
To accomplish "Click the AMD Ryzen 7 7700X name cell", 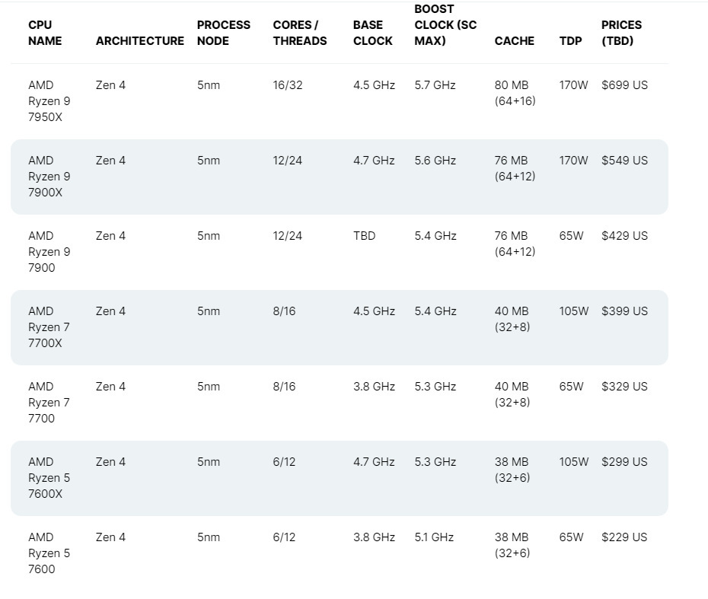I will [x=49, y=327].
